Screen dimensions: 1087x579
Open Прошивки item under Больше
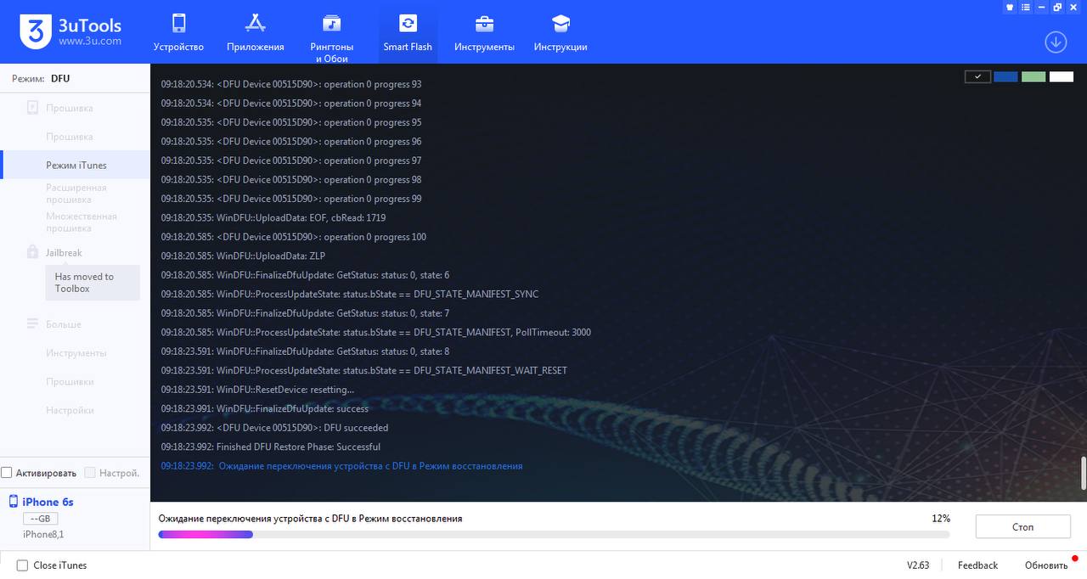70,382
